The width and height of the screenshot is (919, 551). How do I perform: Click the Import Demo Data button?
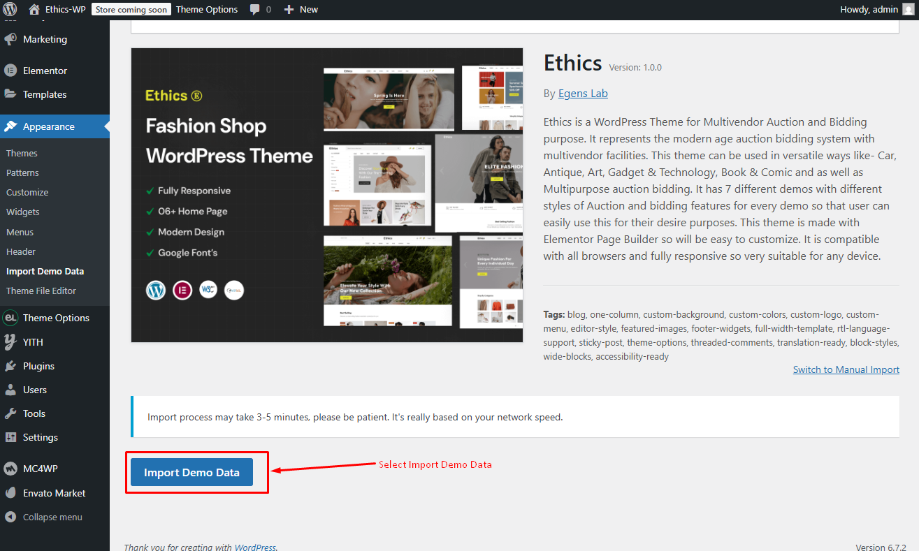point(191,473)
